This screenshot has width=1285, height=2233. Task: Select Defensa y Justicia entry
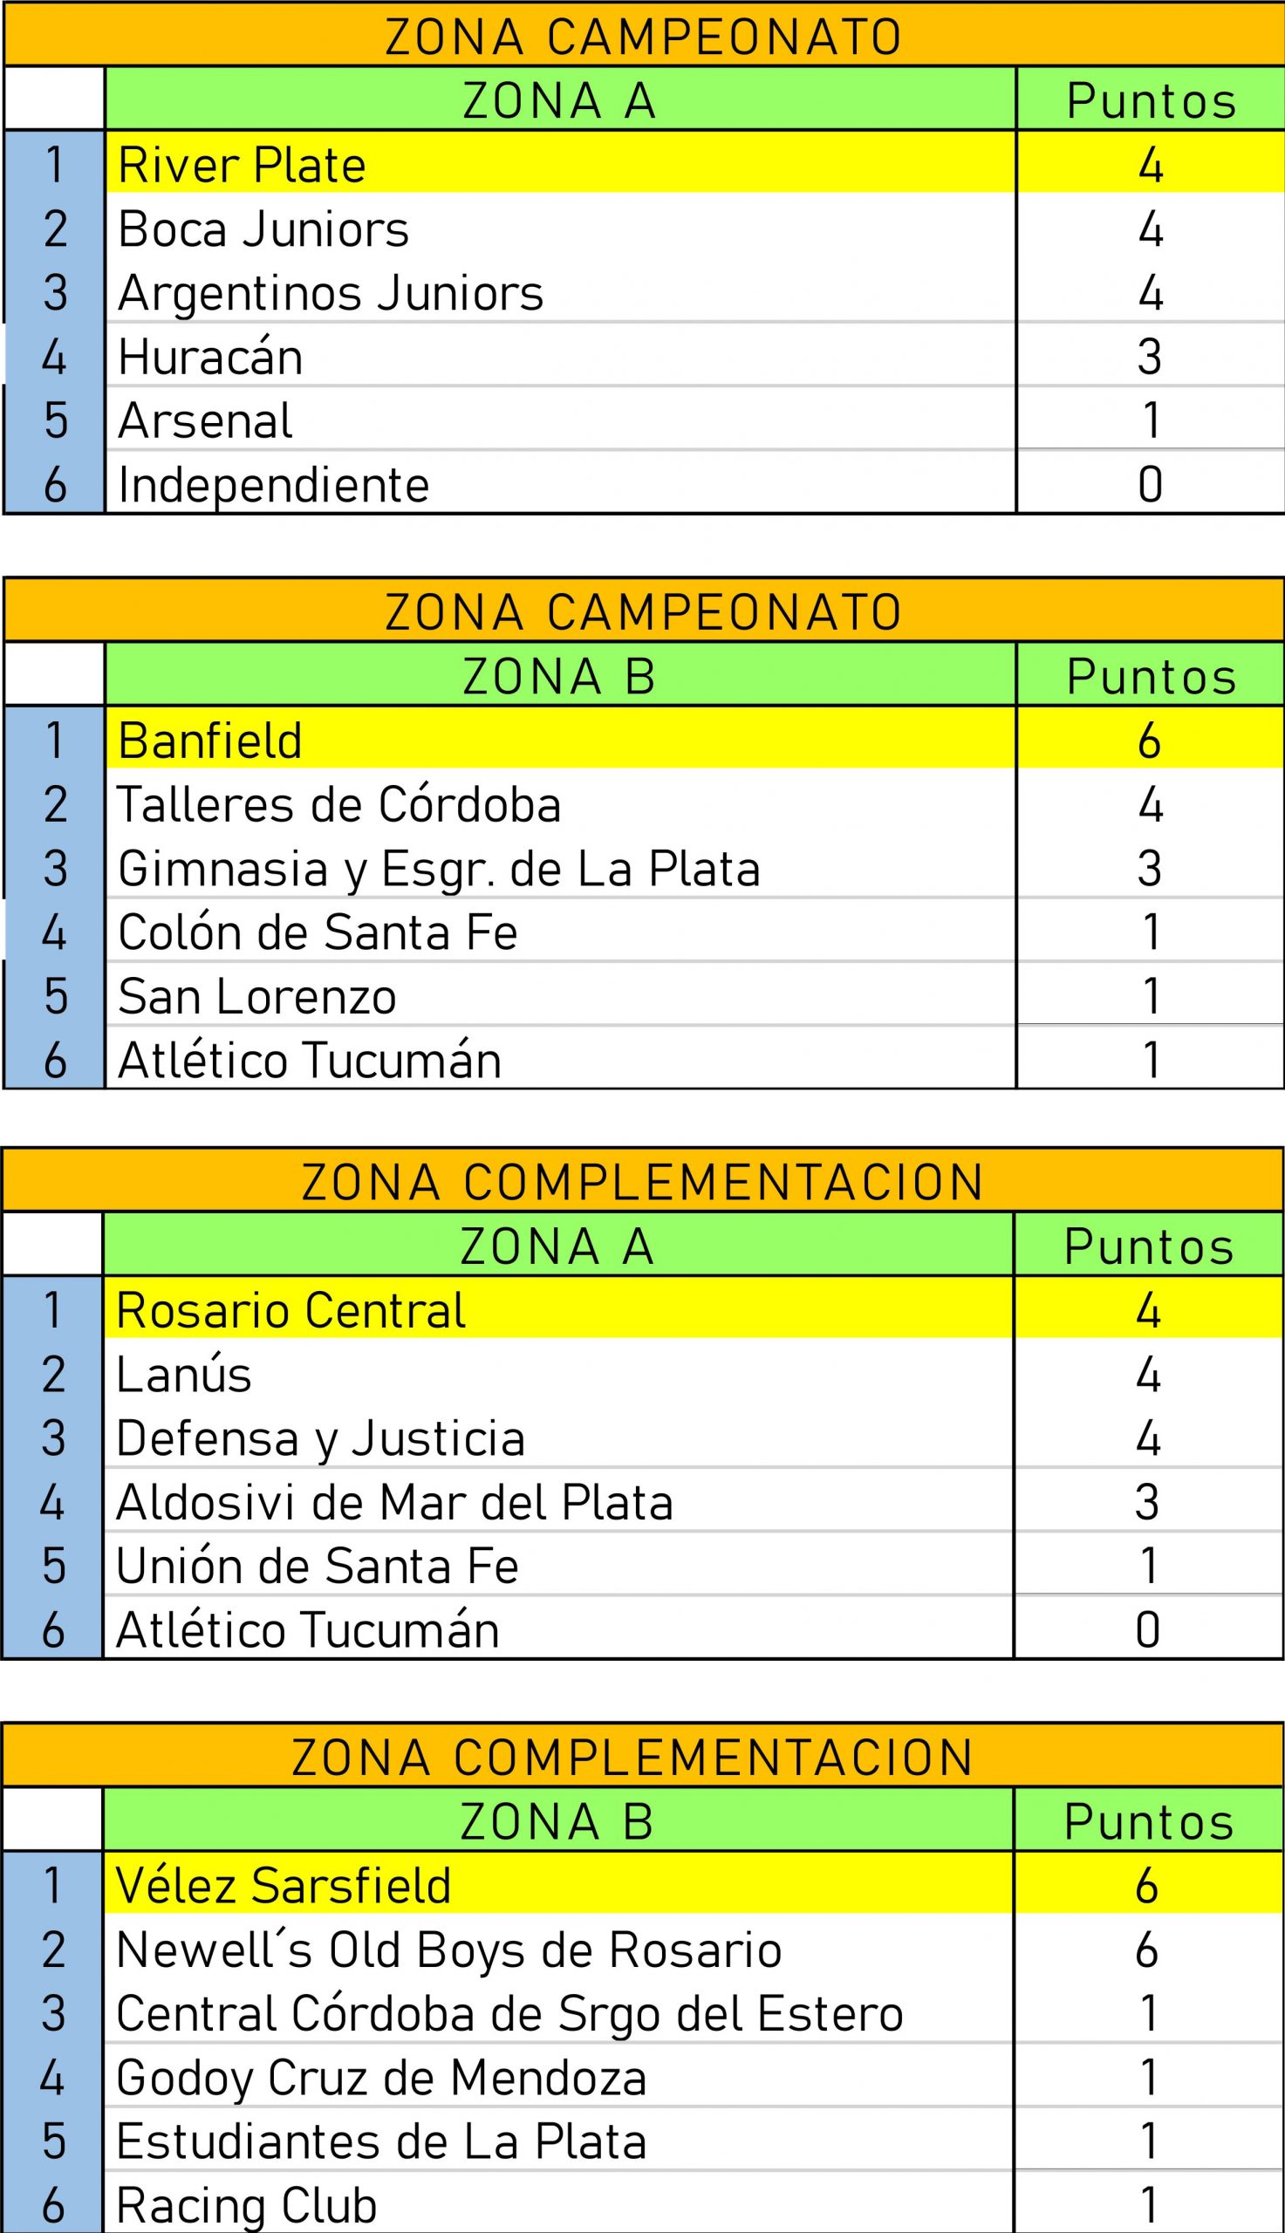tap(320, 1438)
